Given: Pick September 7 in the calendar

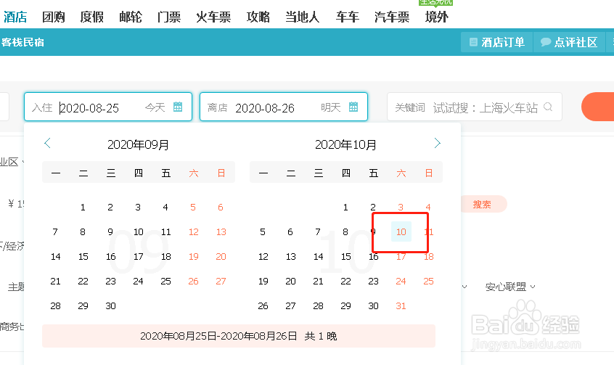Looking at the screenshot, I should [55, 232].
